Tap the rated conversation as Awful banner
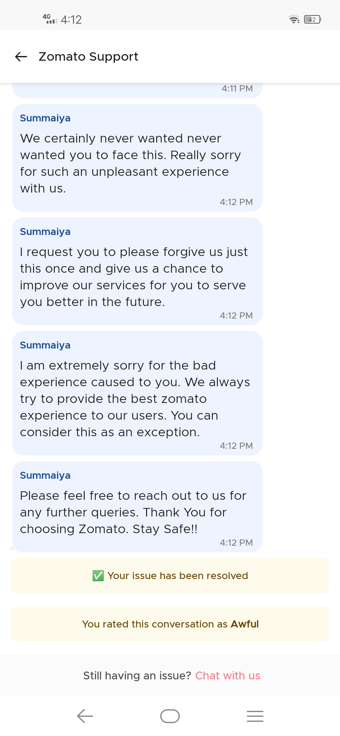Image resolution: width=340 pixels, height=736 pixels. [x=170, y=624]
